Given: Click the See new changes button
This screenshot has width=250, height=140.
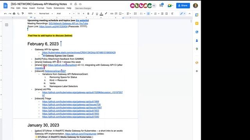Looking at the screenshot, I should tap(83, 8).
